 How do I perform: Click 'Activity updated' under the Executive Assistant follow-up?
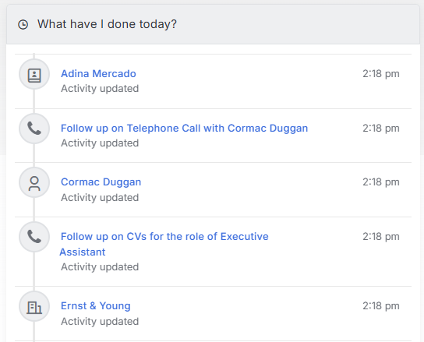(100, 267)
